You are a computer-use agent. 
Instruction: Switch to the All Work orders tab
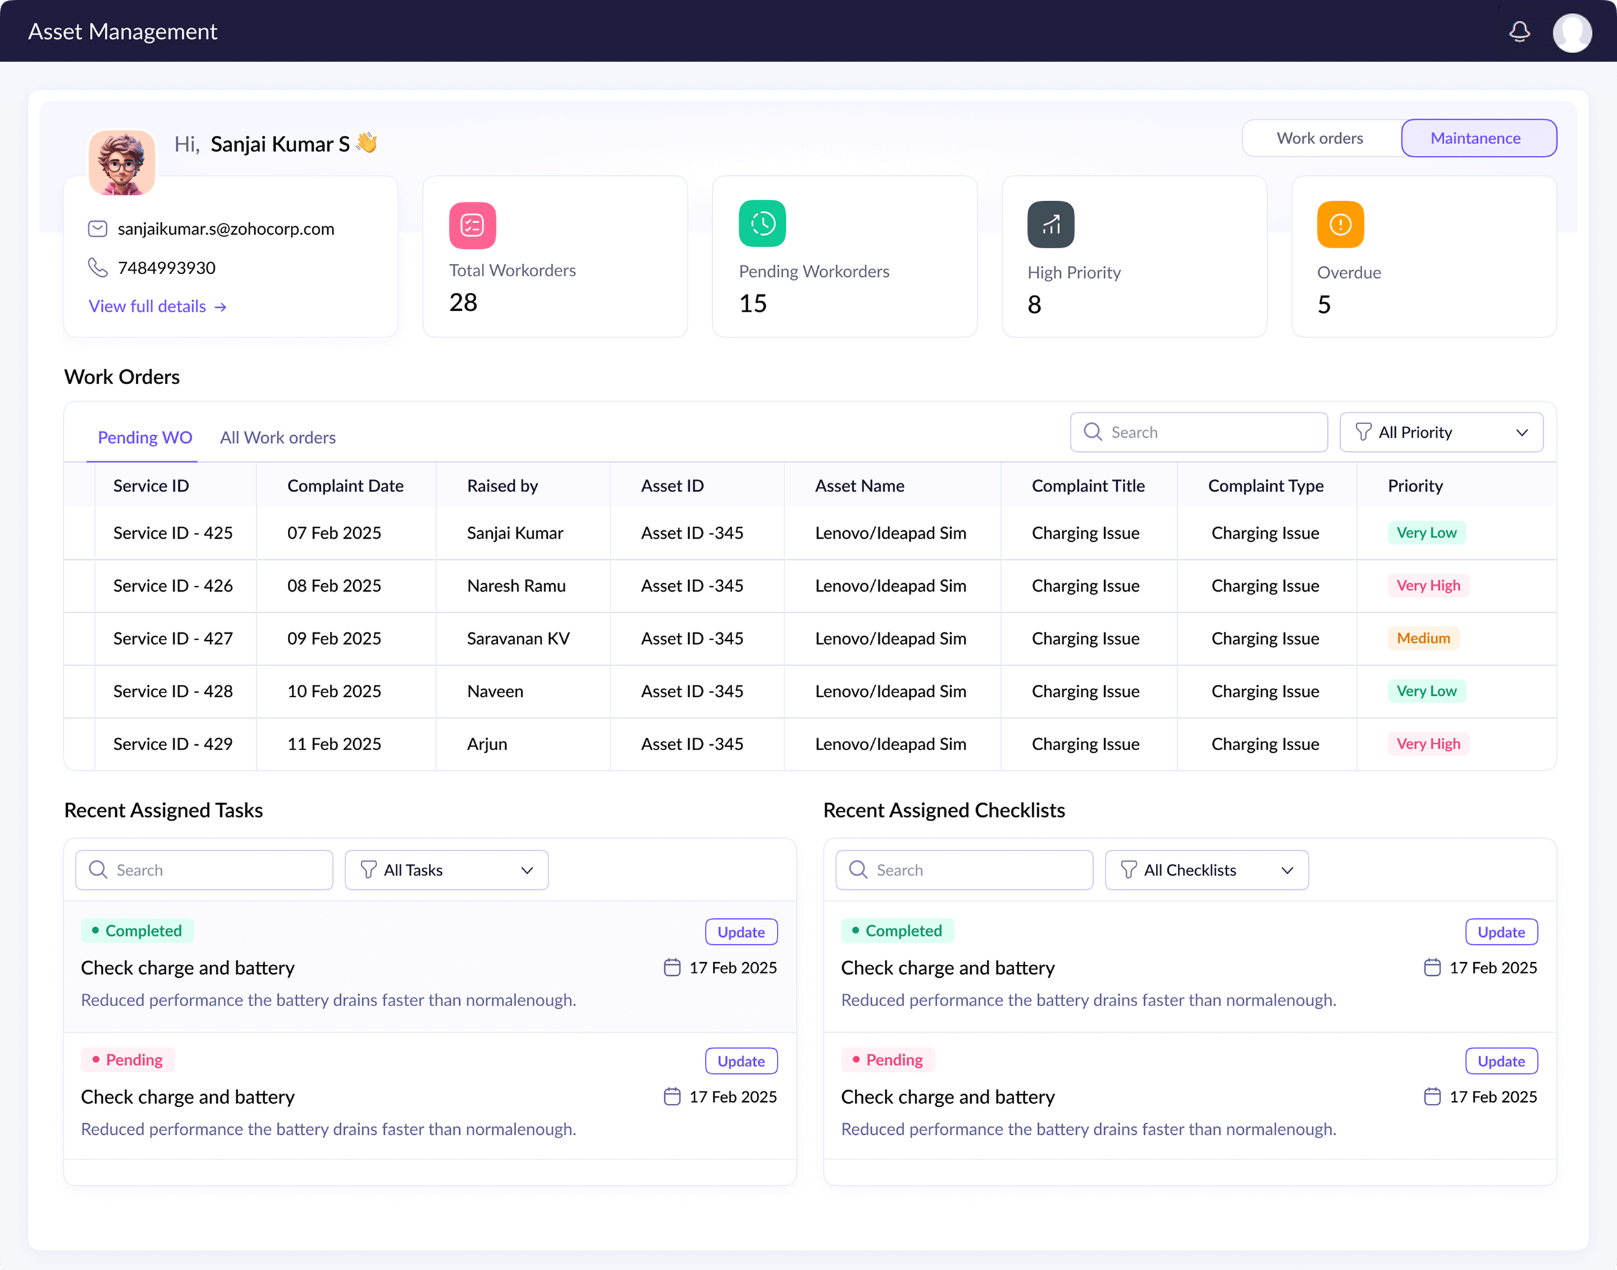pyautogui.click(x=277, y=437)
